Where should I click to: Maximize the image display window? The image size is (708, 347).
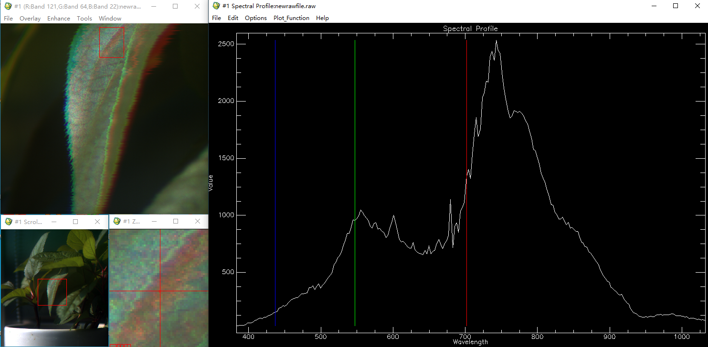(x=175, y=7)
